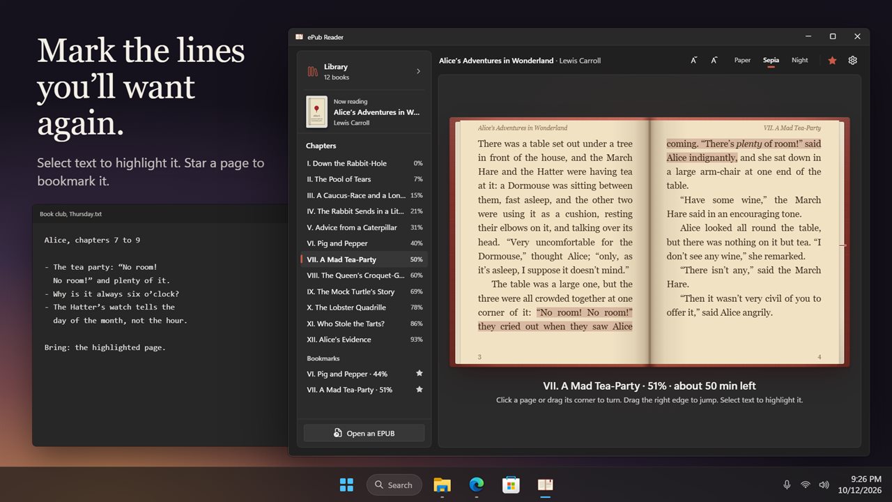
Task: Remove the Pig and Pepper 44% bookmark star
Action: point(419,374)
